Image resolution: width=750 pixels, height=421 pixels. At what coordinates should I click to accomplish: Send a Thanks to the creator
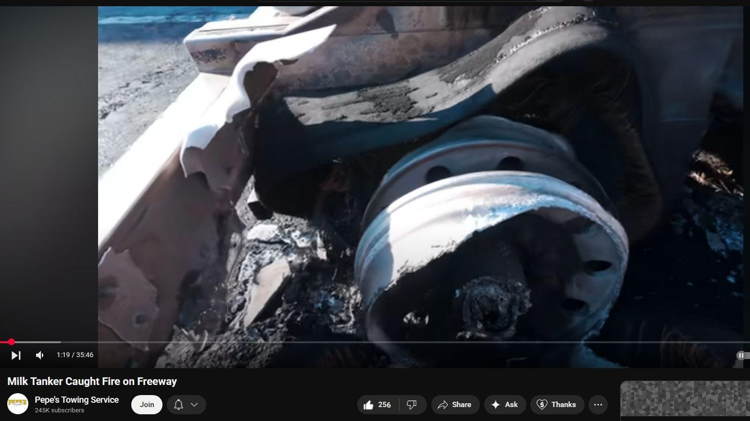click(x=557, y=405)
